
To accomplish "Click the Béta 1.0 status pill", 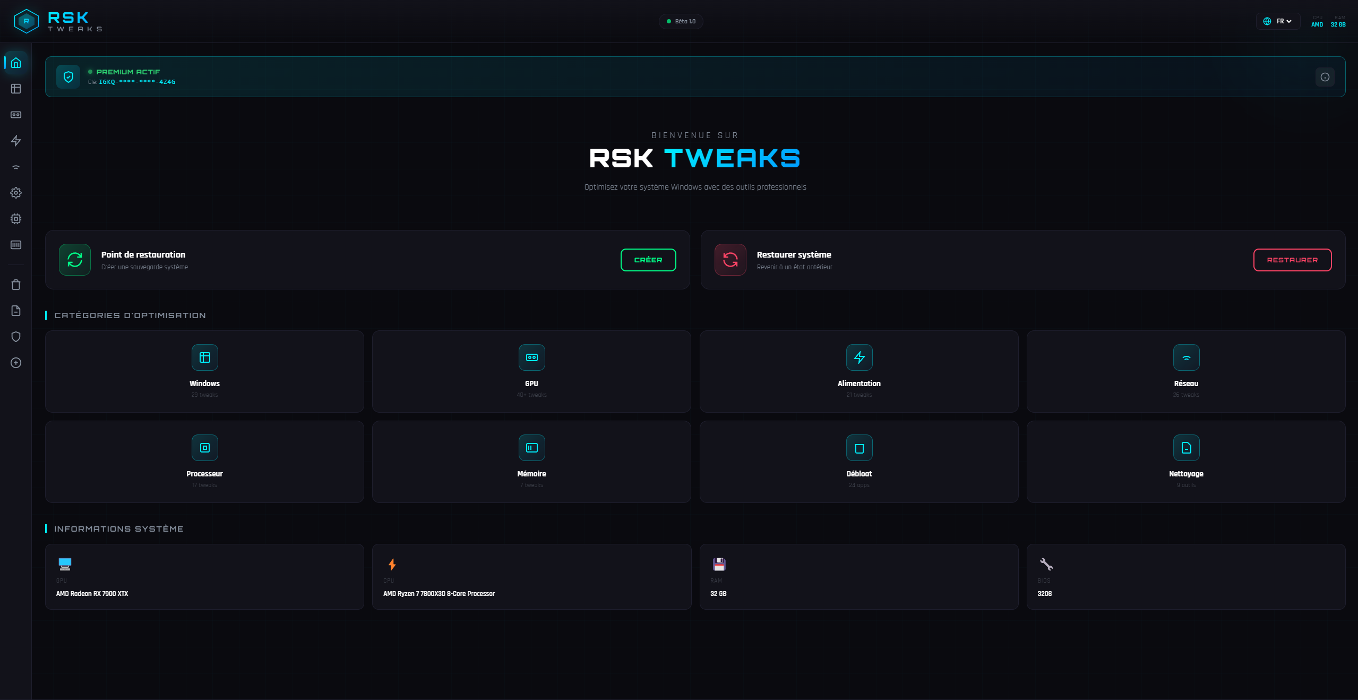I will tap(681, 21).
